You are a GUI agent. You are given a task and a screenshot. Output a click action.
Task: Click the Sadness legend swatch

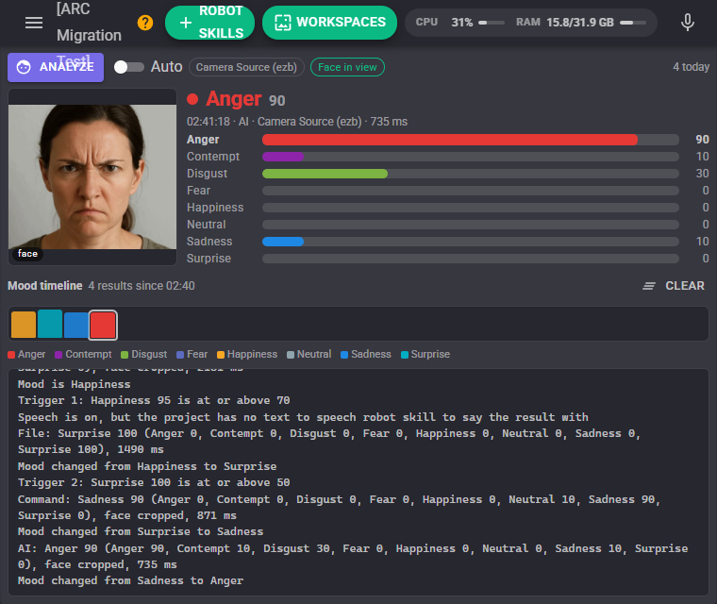click(x=344, y=355)
